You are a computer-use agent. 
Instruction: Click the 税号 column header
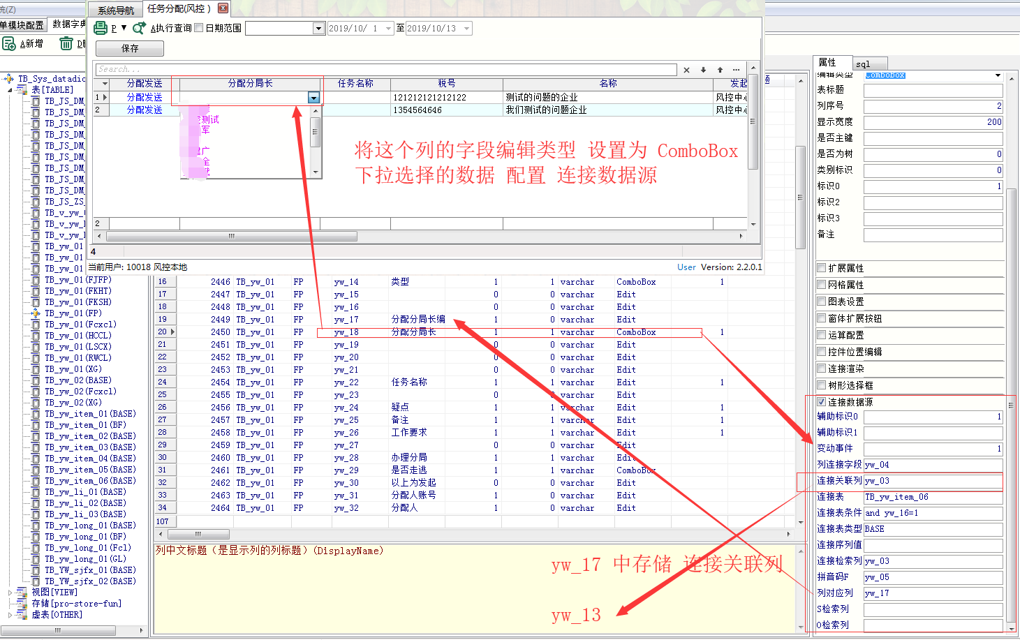point(447,84)
